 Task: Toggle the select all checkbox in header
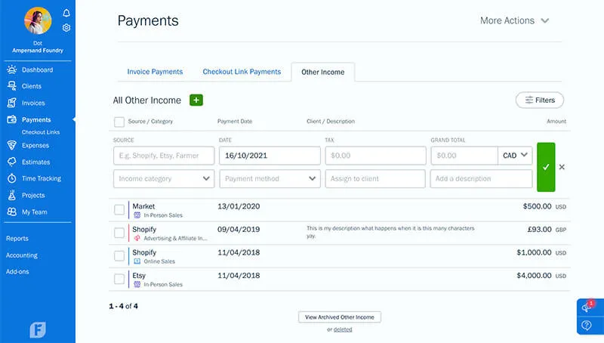coord(119,122)
